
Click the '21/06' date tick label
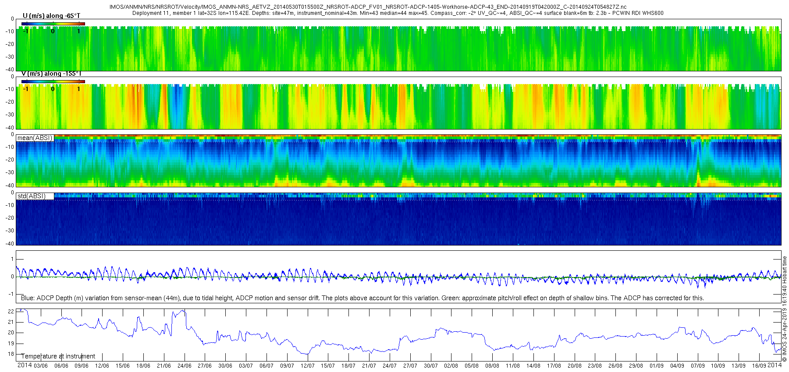click(164, 366)
